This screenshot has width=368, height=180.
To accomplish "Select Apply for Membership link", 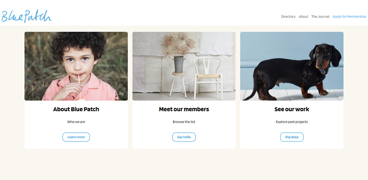I will (349, 17).
